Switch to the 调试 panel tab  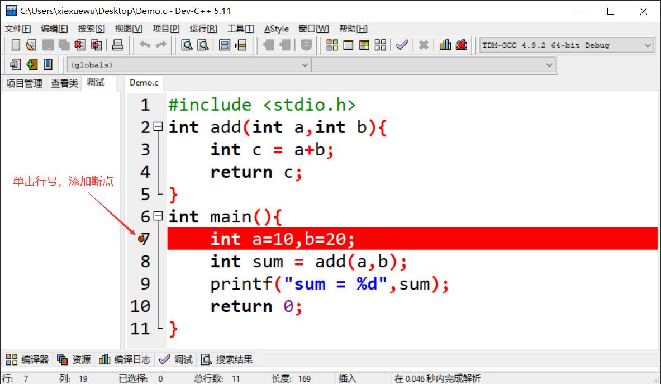[96, 82]
